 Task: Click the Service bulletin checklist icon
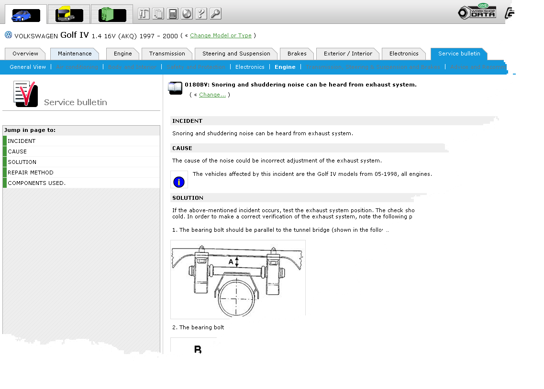tap(25, 94)
